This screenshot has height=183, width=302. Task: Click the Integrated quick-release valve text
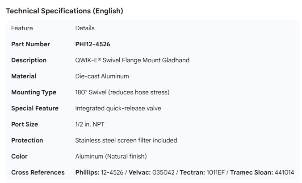click(118, 108)
